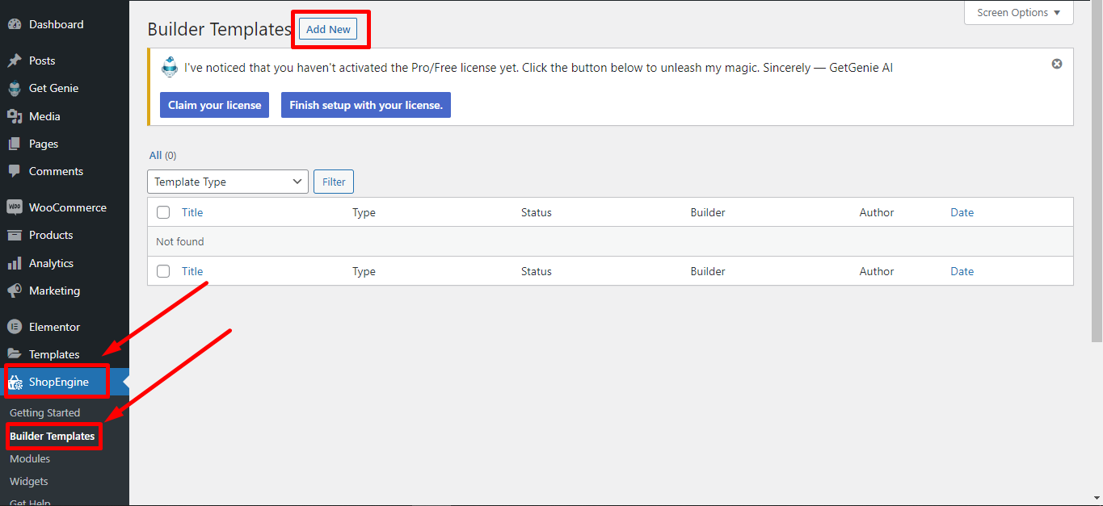Click the Pages document icon
The width and height of the screenshot is (1103, 506).
tap(15, 144)
